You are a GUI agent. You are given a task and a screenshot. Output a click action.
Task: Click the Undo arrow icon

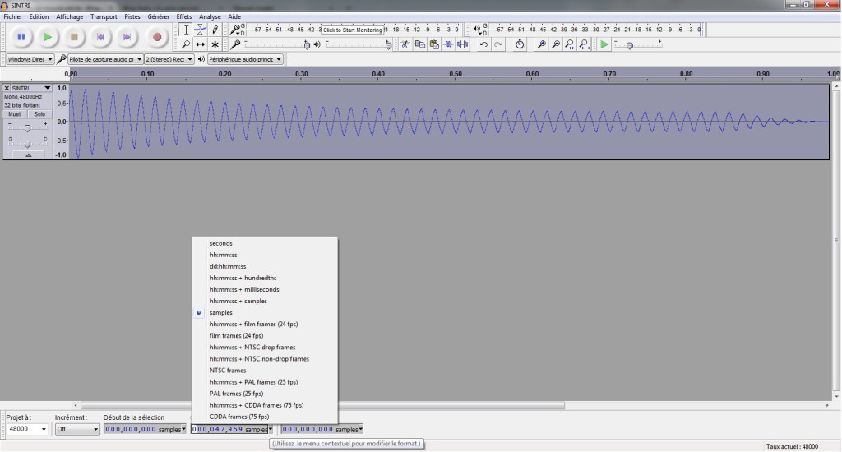click(x=483, y=44)
